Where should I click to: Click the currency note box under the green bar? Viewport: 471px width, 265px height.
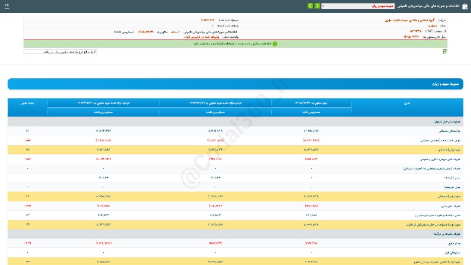(x=61, y=52)
